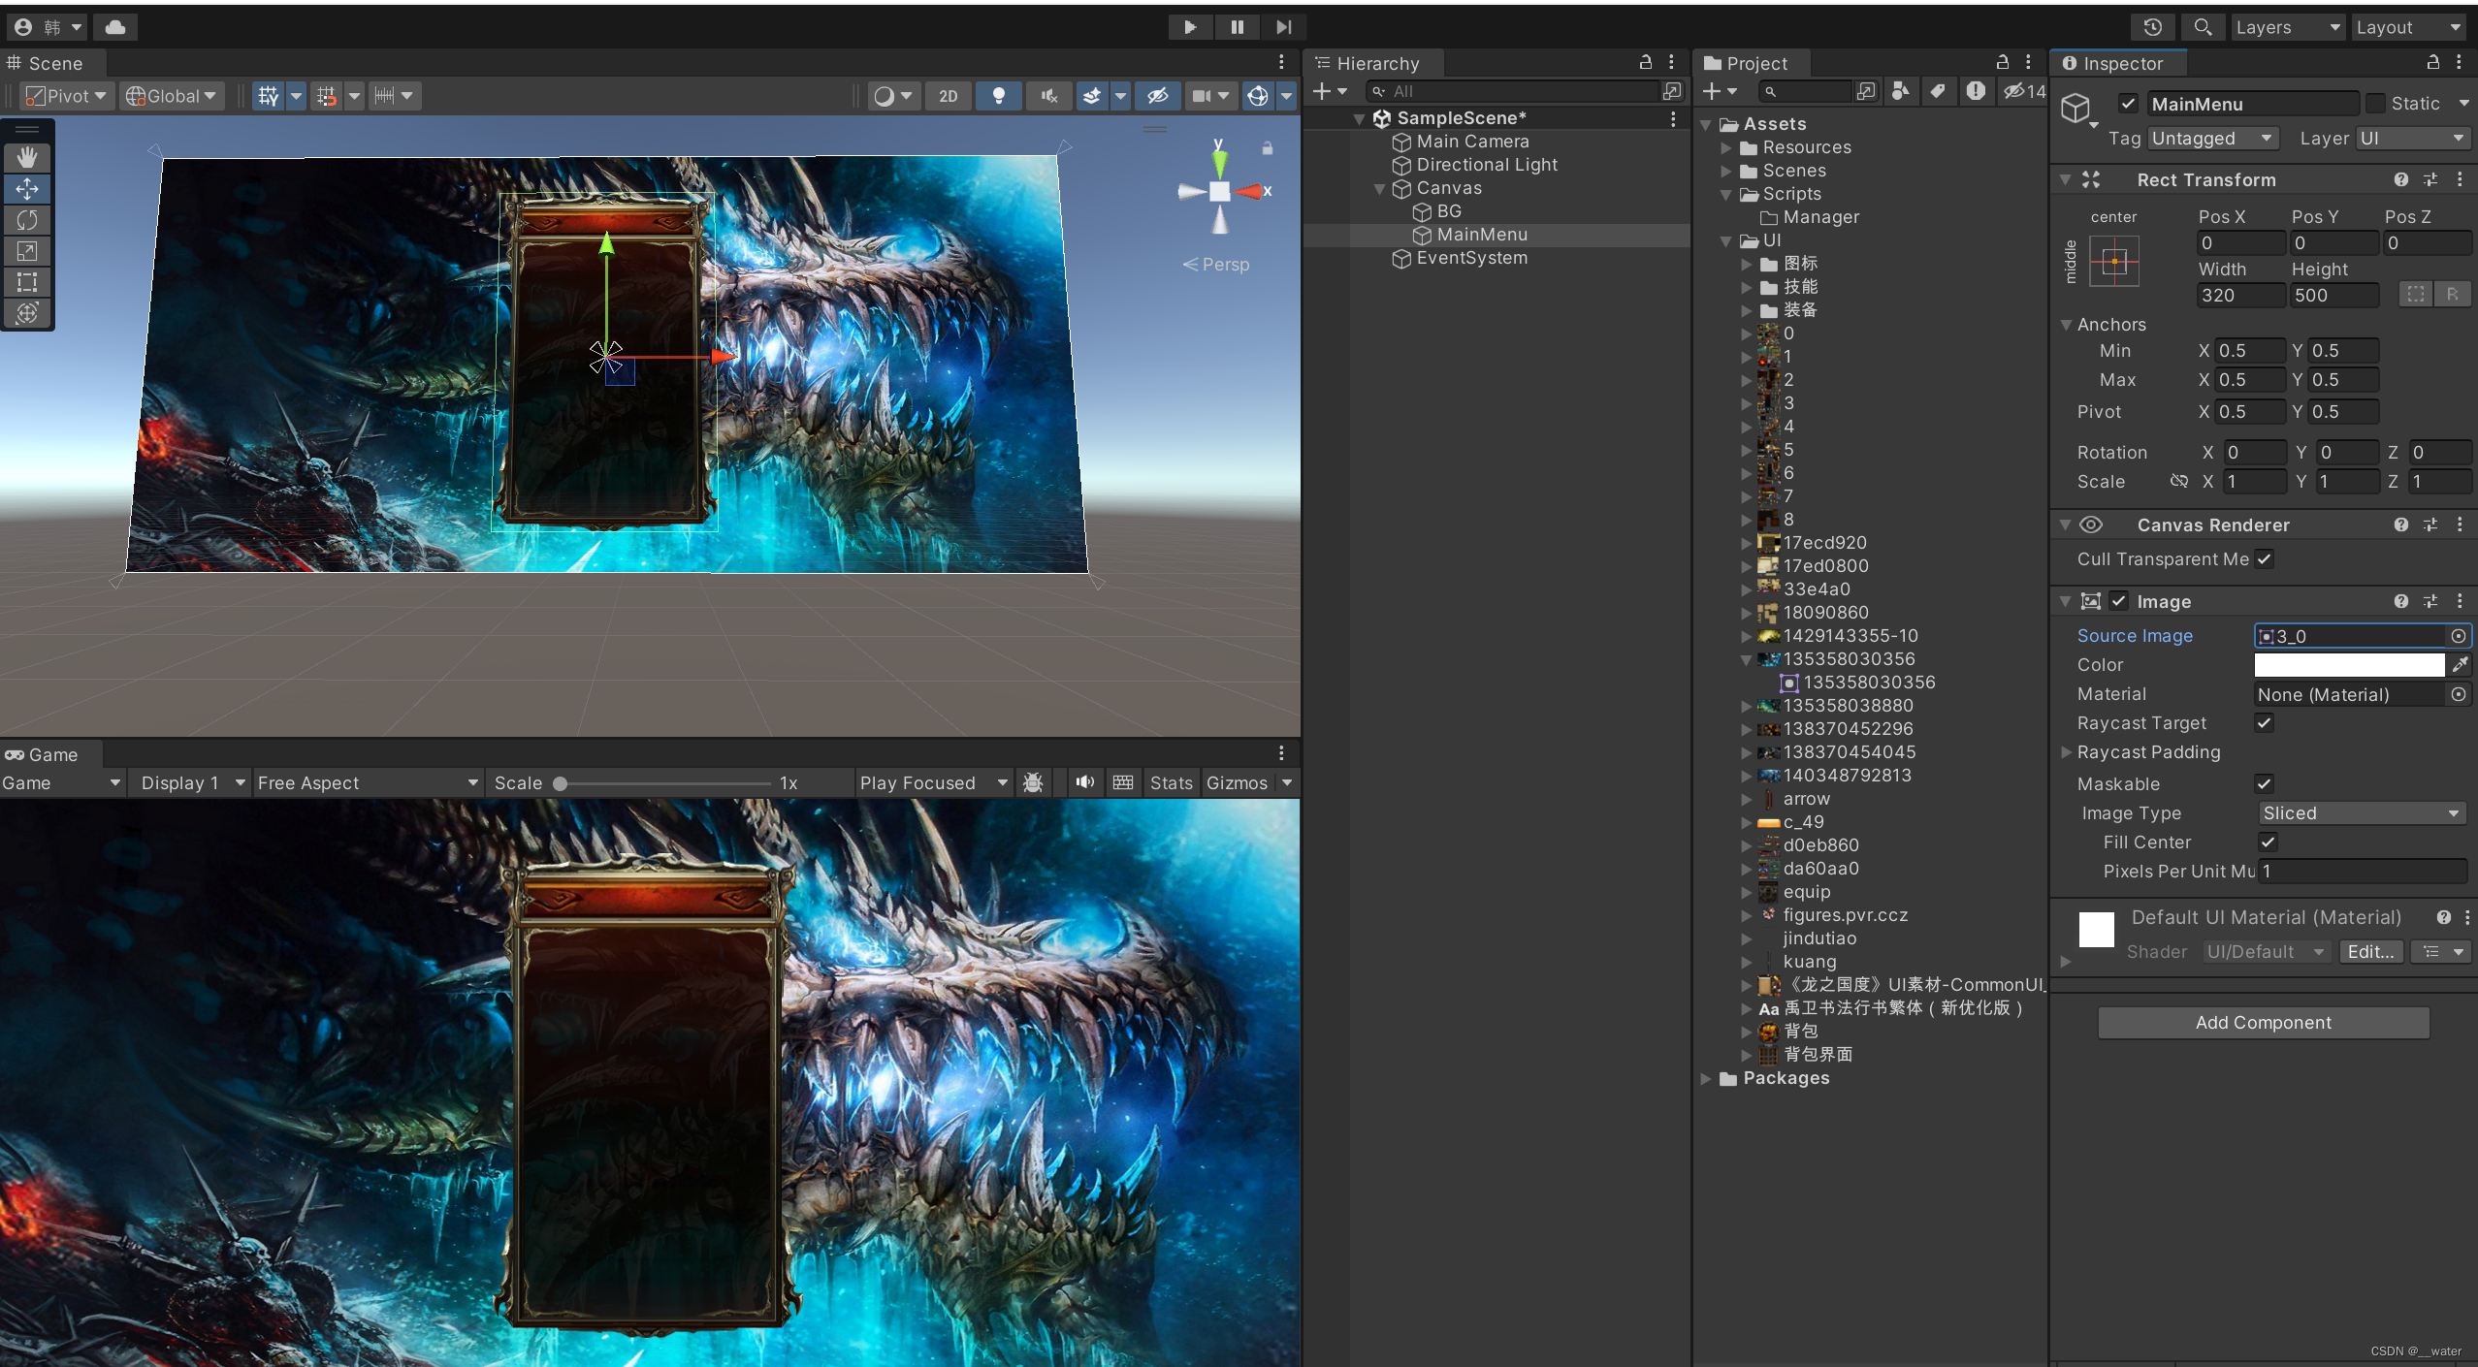Image resolution: width=2478 pixels, height=1367 pixels.
Task: Toggle 2D view in the Scene
Action: coord(949,96)
